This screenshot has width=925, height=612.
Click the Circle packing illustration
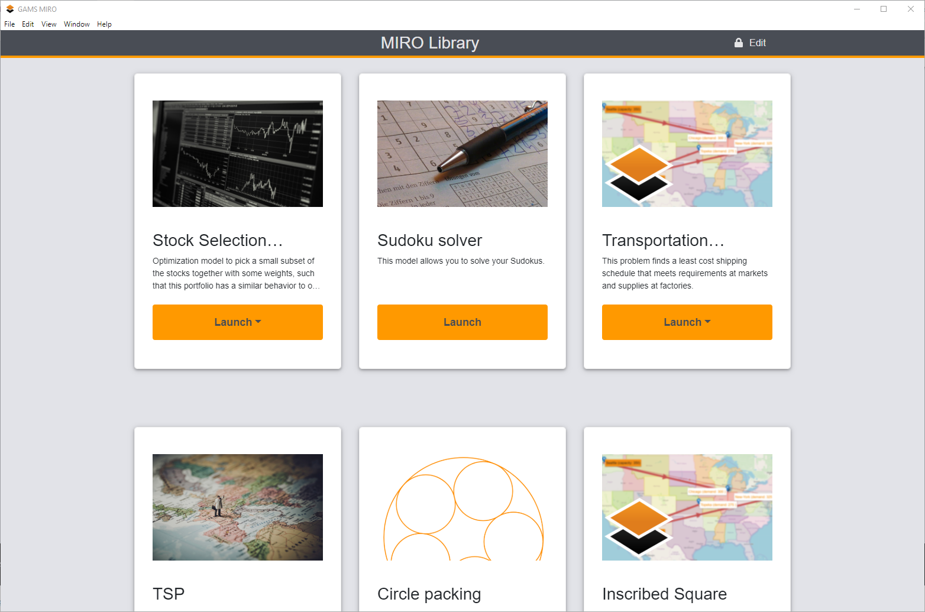point(462,507)
